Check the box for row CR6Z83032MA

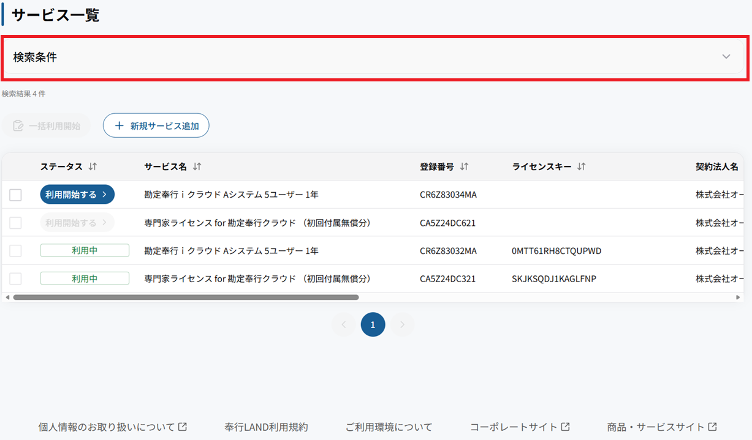(15, 251)
